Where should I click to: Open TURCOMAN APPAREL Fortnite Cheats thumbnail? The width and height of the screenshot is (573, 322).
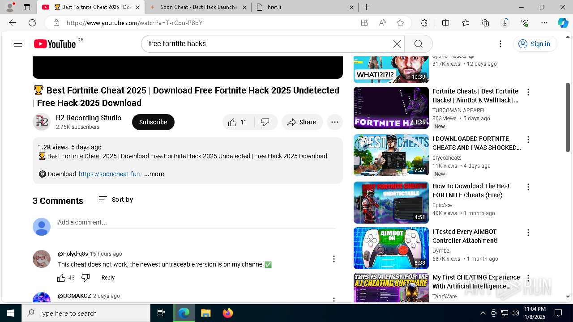coord(391,108)
